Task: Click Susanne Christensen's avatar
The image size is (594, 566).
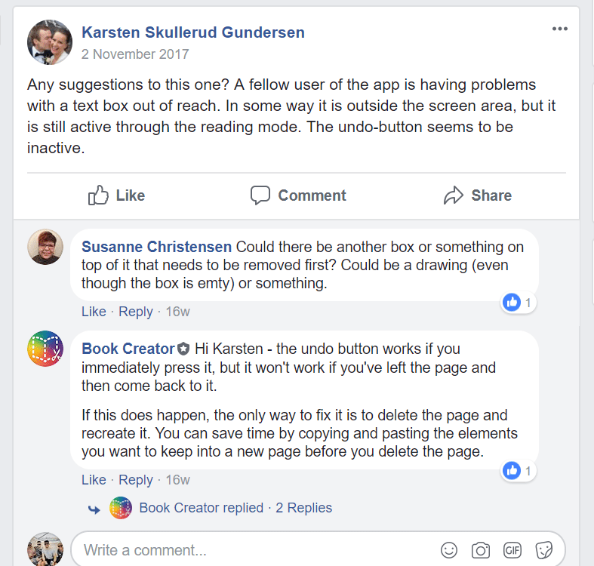Action: (x=45, y=247)
